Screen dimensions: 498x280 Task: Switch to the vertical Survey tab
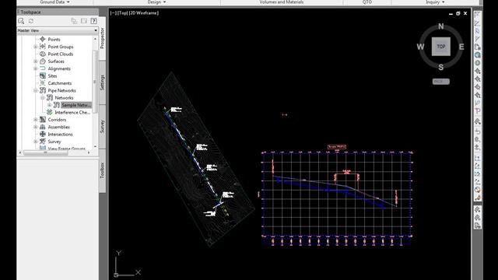tap(102, 126)
